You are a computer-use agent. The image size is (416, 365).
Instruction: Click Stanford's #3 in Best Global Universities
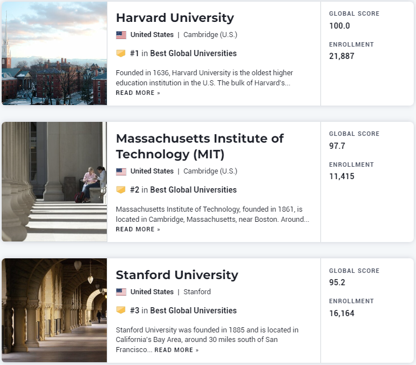[183, 311]
